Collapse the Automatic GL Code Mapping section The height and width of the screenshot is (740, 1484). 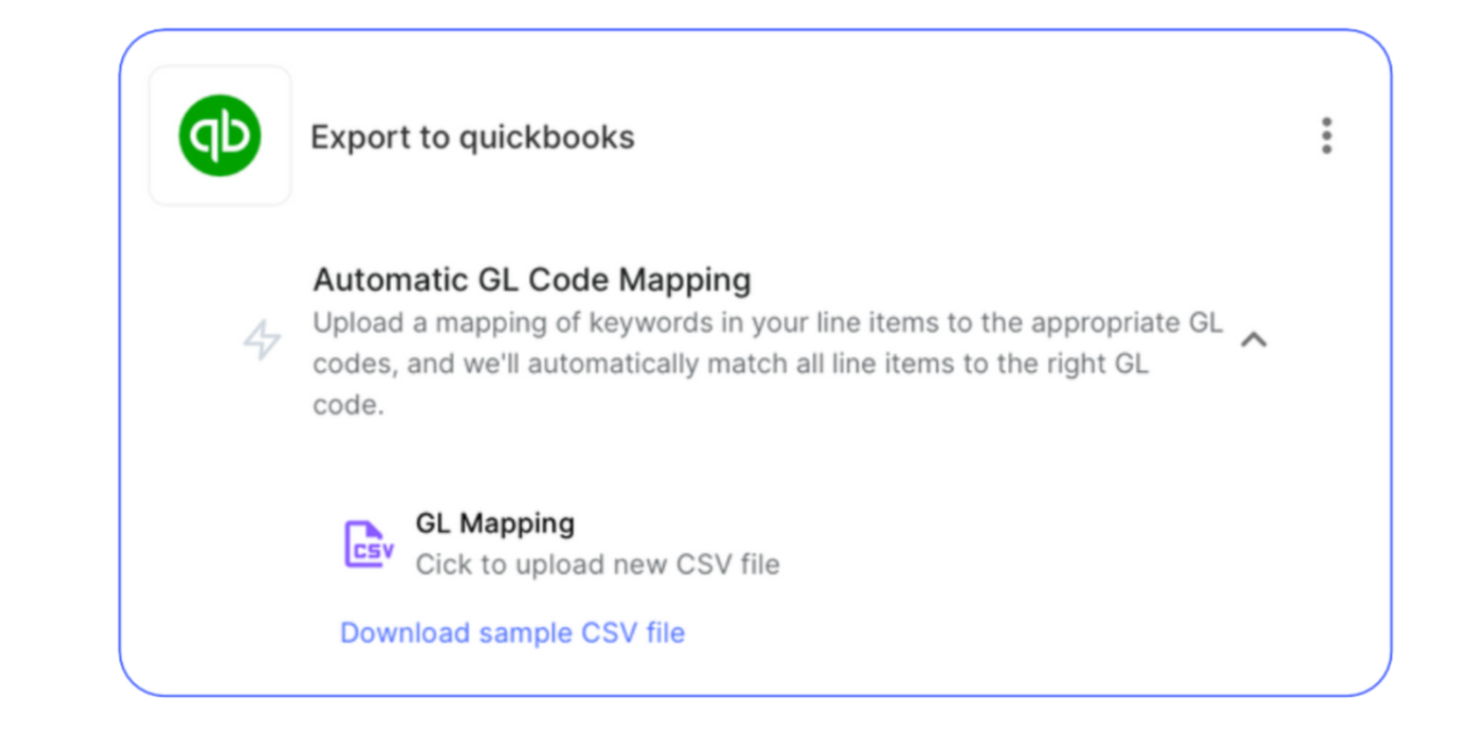point(1253,340)
